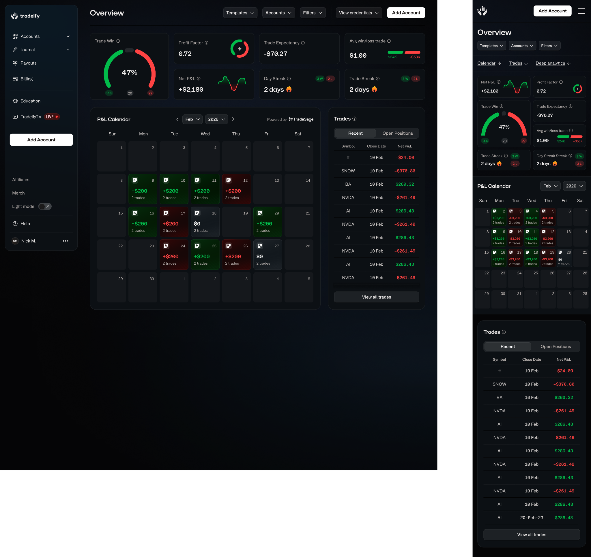Image resolution: width=591 pixels, height=557 pixels.
Task: Open the 2026 year dropdown in desktop calendar
Action: click(216, 119)
